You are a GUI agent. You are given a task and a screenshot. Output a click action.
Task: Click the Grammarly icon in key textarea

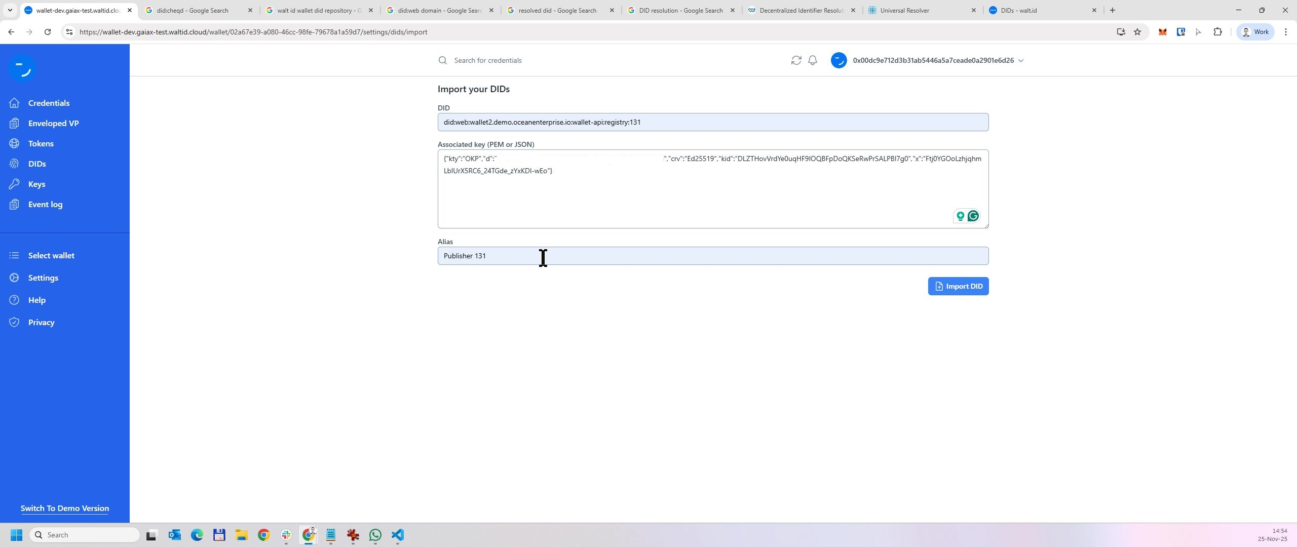(973, 216)
